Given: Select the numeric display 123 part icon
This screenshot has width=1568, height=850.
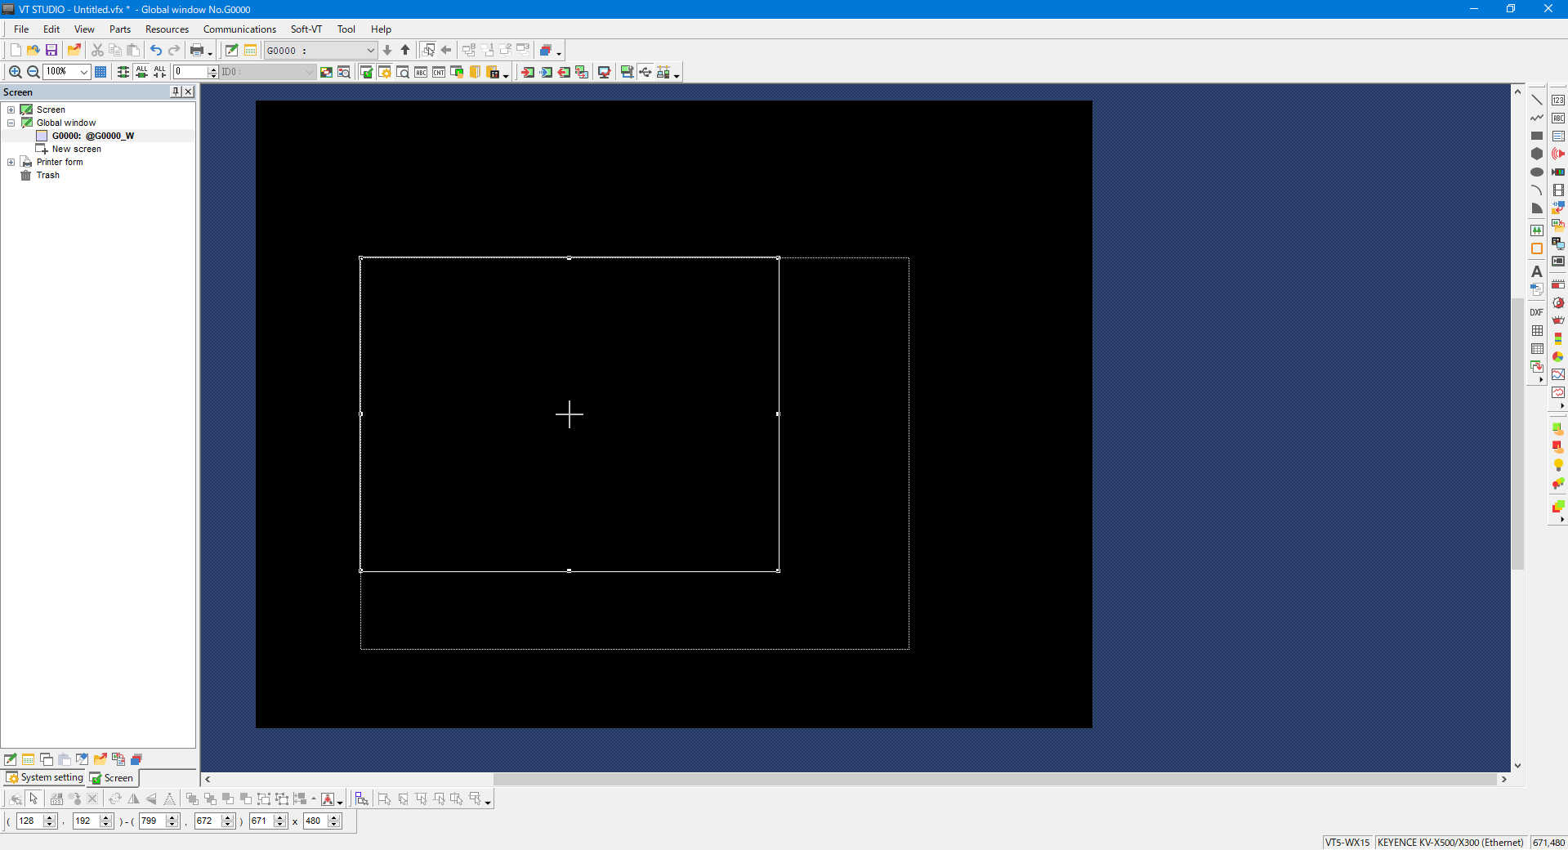Looking at the screenshot, I should (1557, 100).
